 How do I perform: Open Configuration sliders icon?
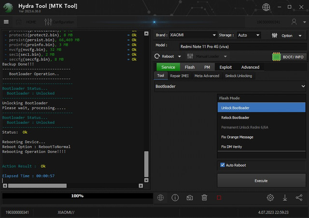point(48,22)
